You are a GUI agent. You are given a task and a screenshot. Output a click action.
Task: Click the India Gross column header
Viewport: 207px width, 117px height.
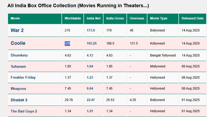(x=115, y=18)
